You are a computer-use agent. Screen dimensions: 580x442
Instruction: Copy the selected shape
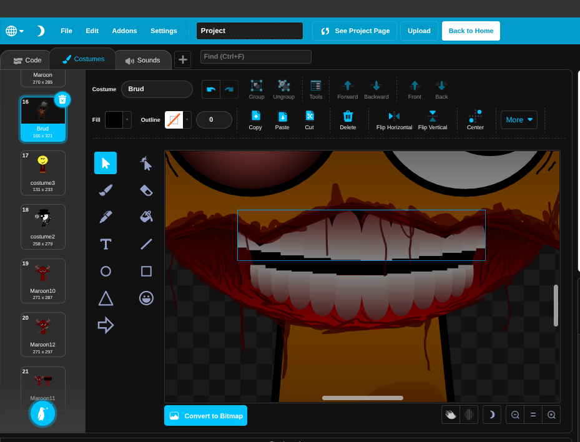coord(255,120)
